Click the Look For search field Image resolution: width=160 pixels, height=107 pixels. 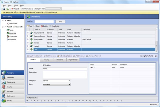(44, 21)
